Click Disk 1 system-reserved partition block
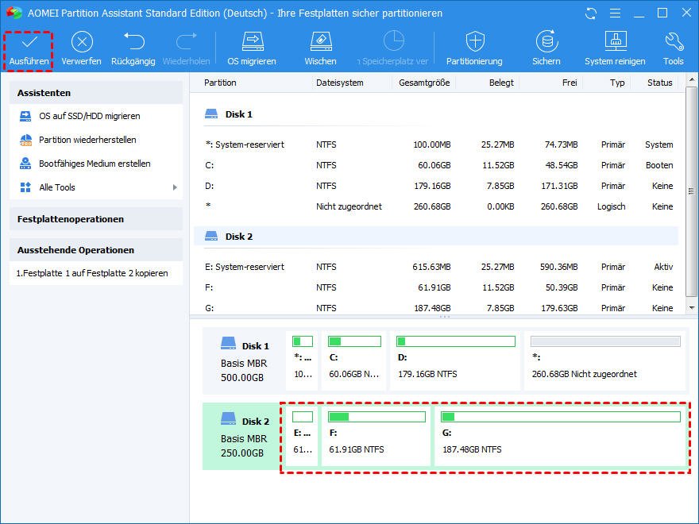Viewport: 699px width, 524px height. (x=303, y=360)
